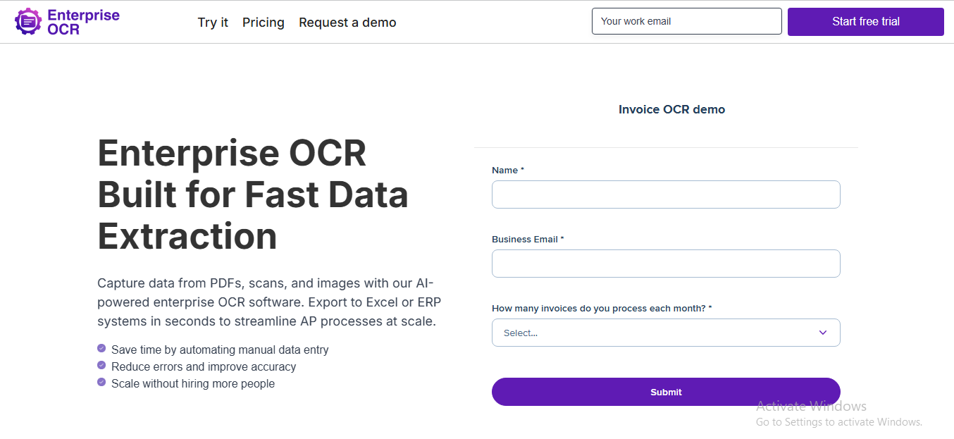
Task: Click the How many invoices question label
Action: pos(602,309)
